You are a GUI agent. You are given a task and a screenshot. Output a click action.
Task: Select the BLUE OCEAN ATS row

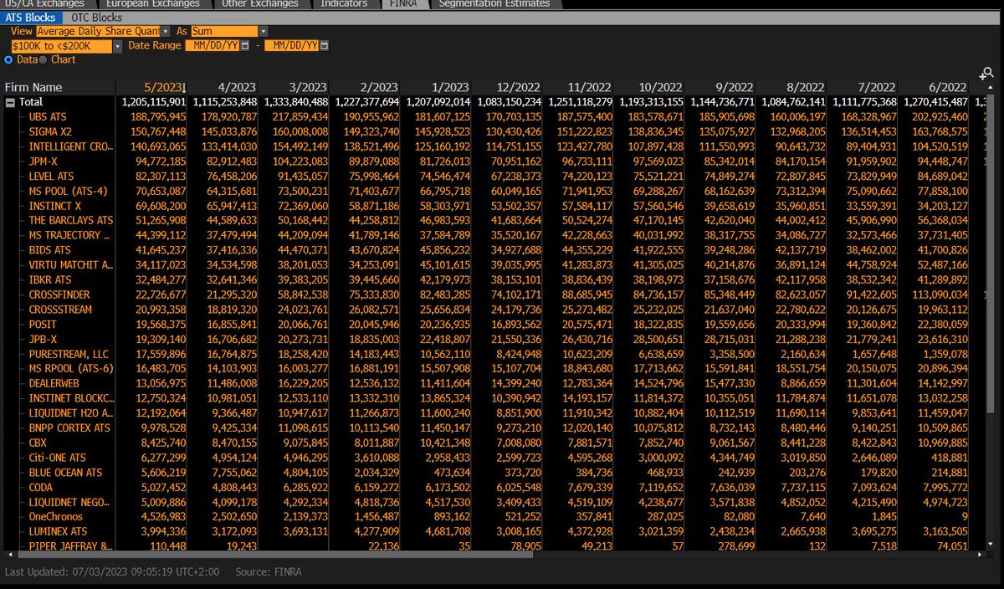click(65, 472)
